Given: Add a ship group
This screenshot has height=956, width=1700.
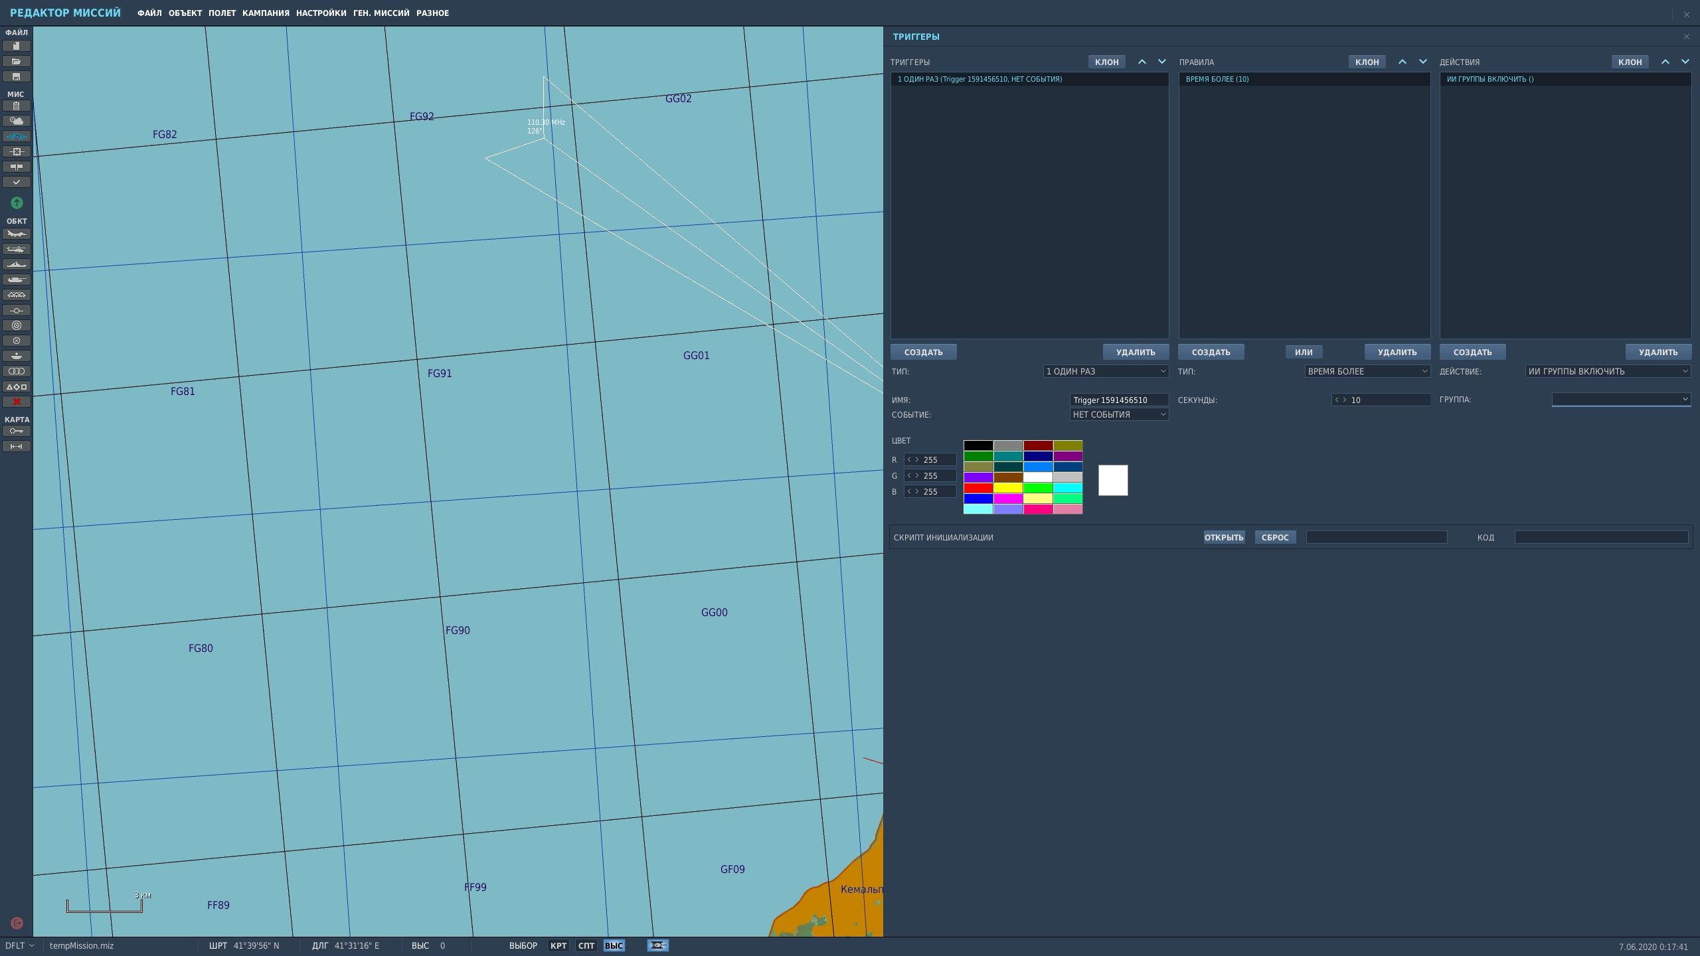Looking at the screenshot, I should pyautogui.click(x=17, y=264).
